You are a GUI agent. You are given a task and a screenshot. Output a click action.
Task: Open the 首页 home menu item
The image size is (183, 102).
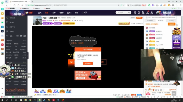[40, 13]
